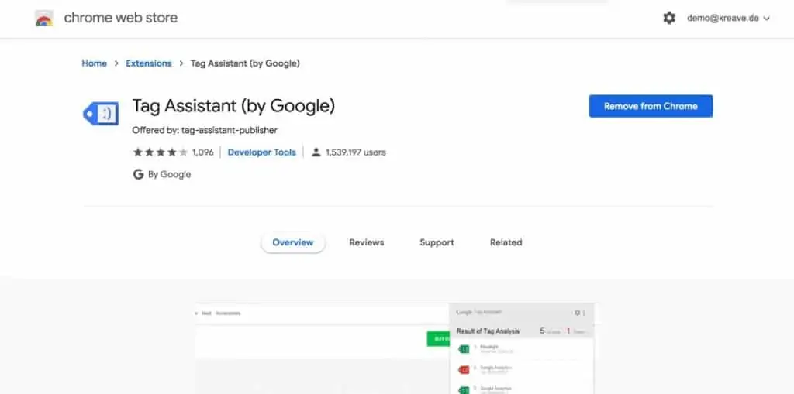Click the Tag Assistant blue tag icon

tap(101, 114)
